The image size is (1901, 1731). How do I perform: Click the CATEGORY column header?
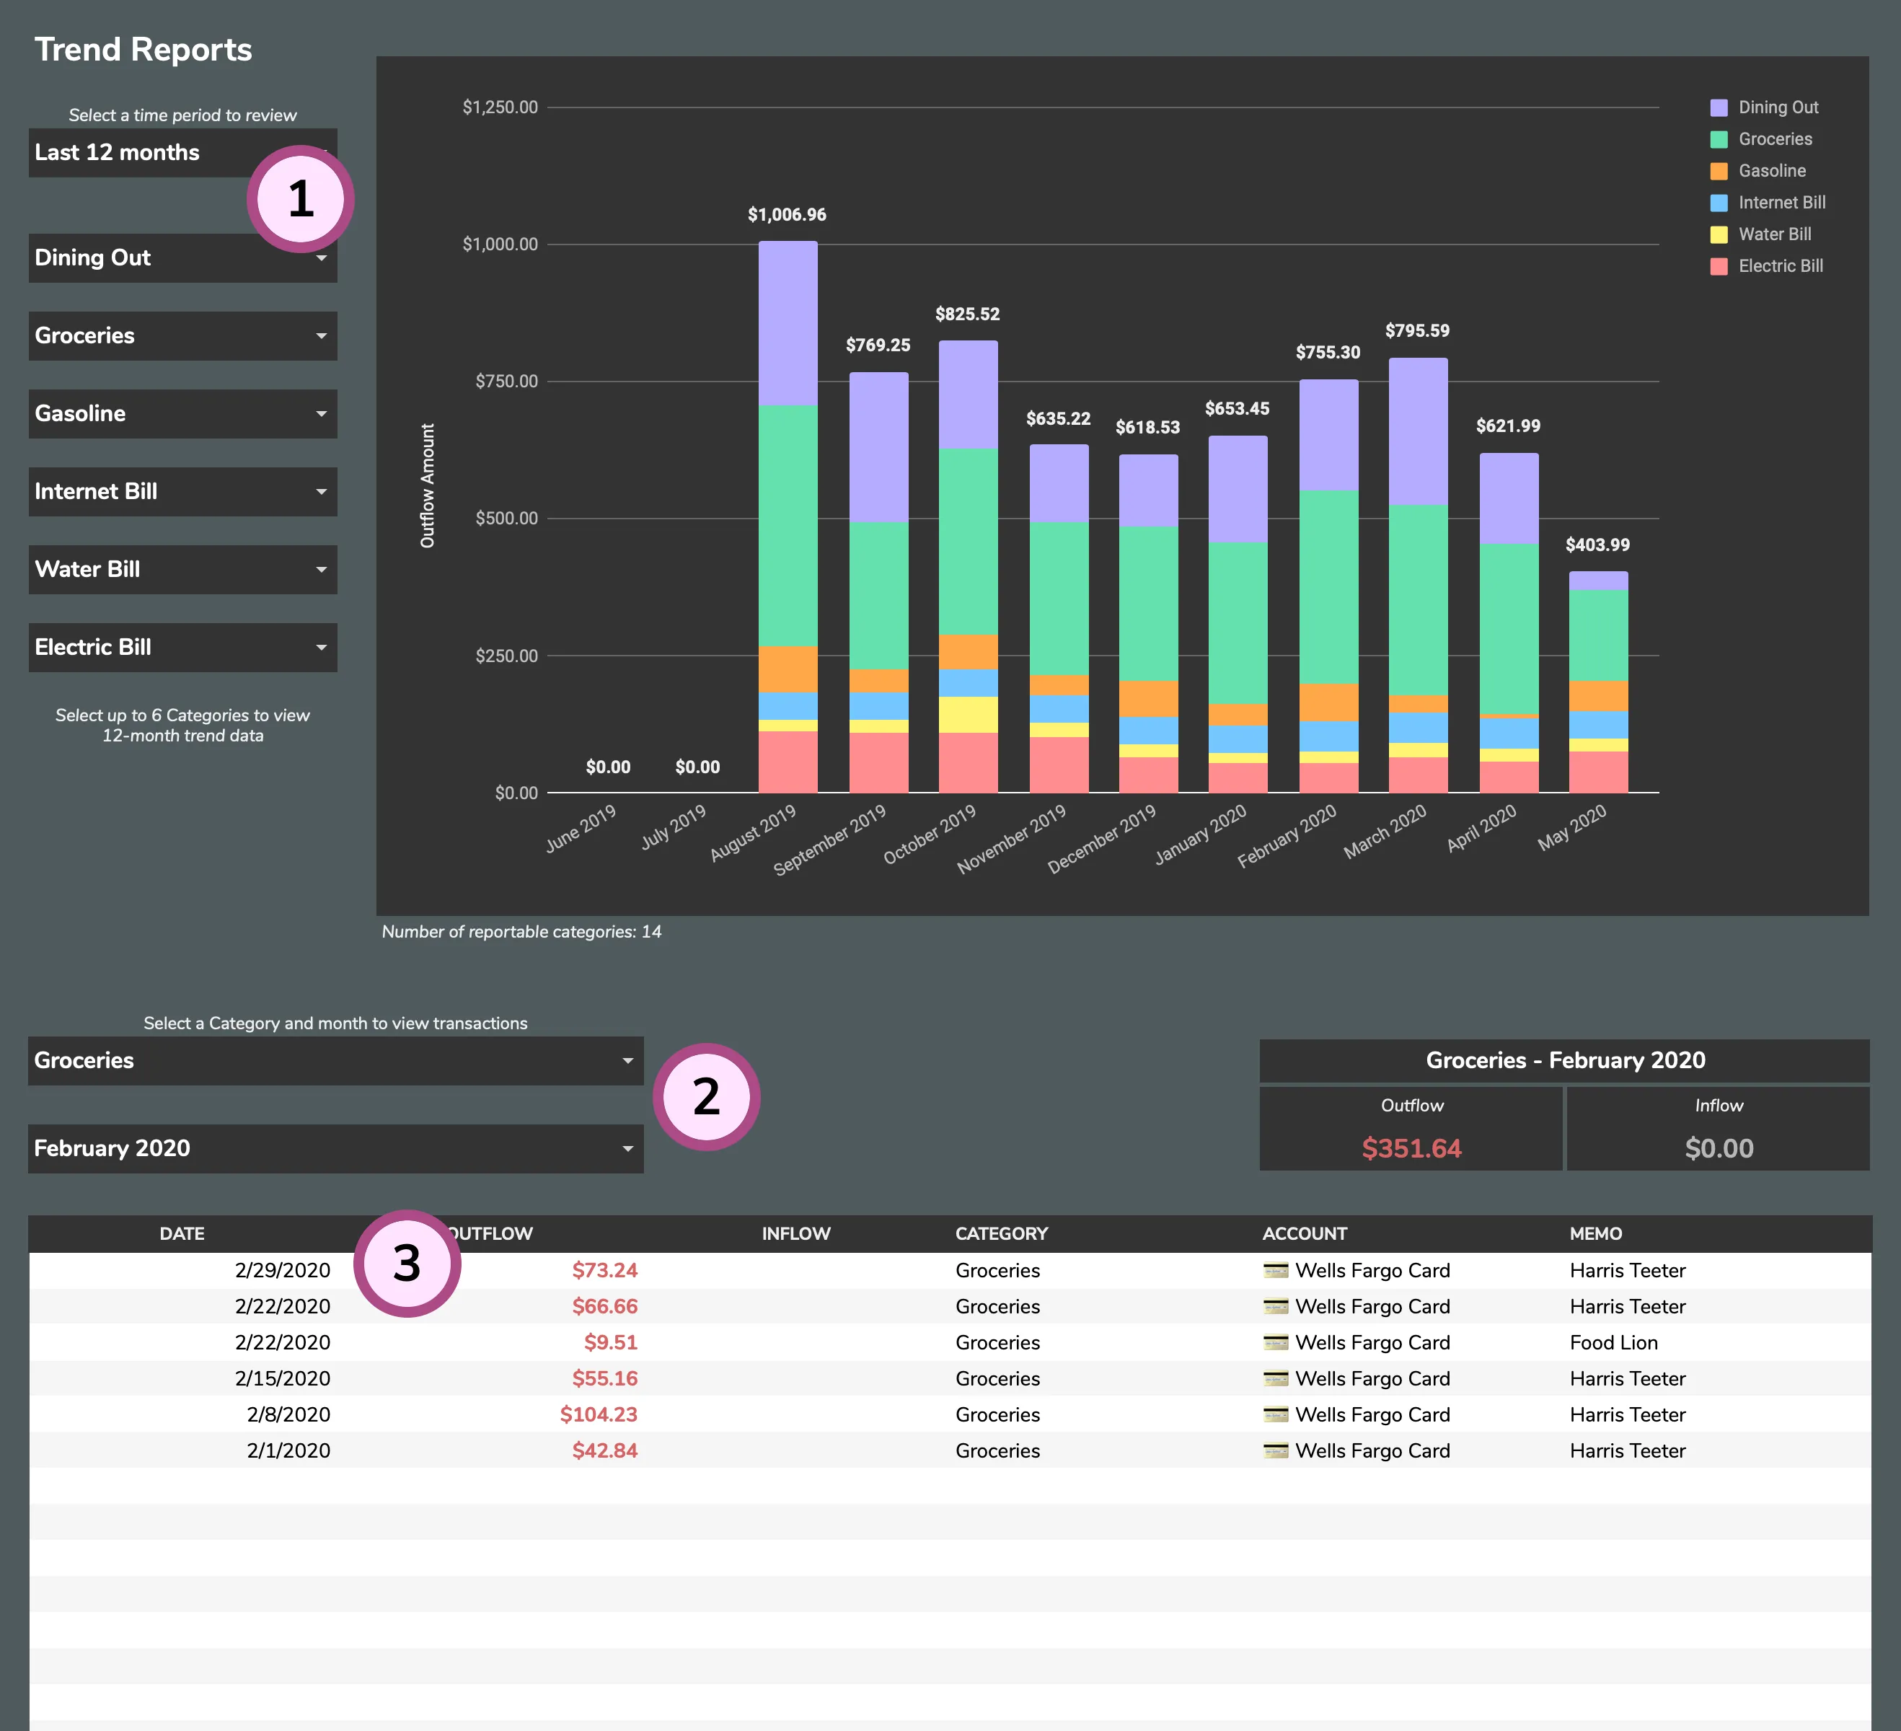(x=1002, y=1233)
